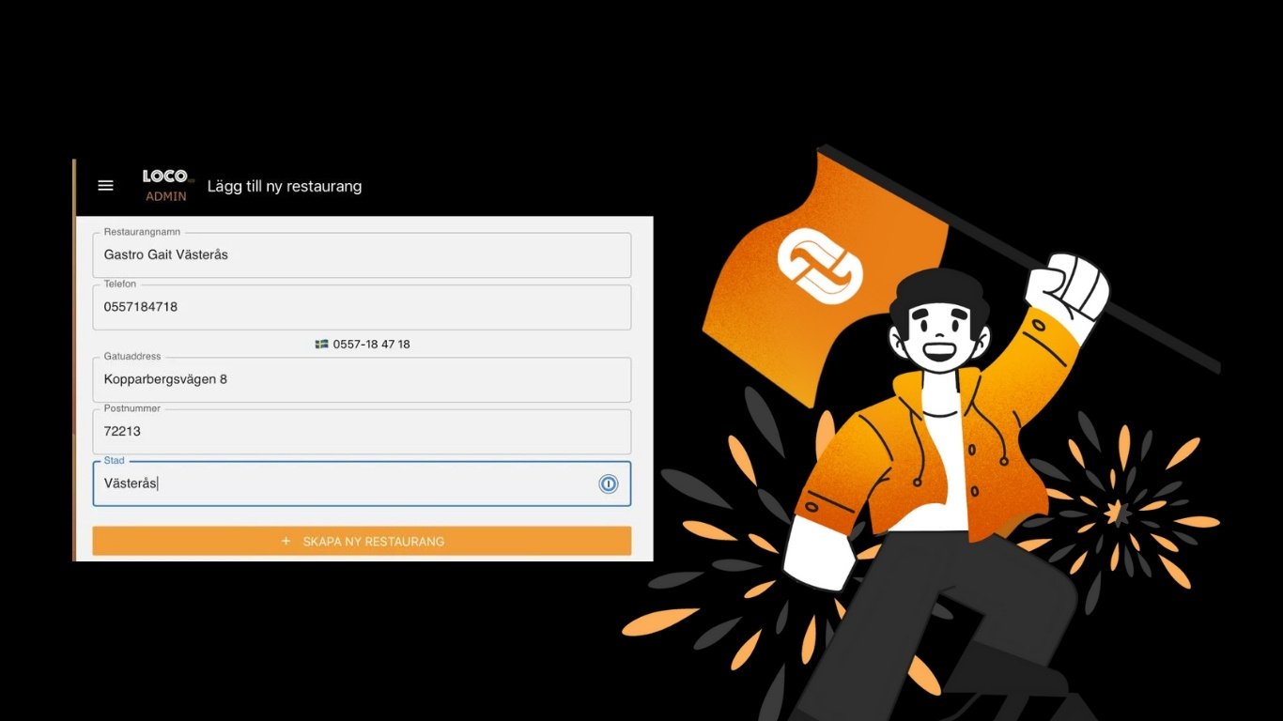This screenshot has width=1283, height=721.
Task: Click the Gatuaddress input field
Action: pyautogui.click(x=362, y=379)
